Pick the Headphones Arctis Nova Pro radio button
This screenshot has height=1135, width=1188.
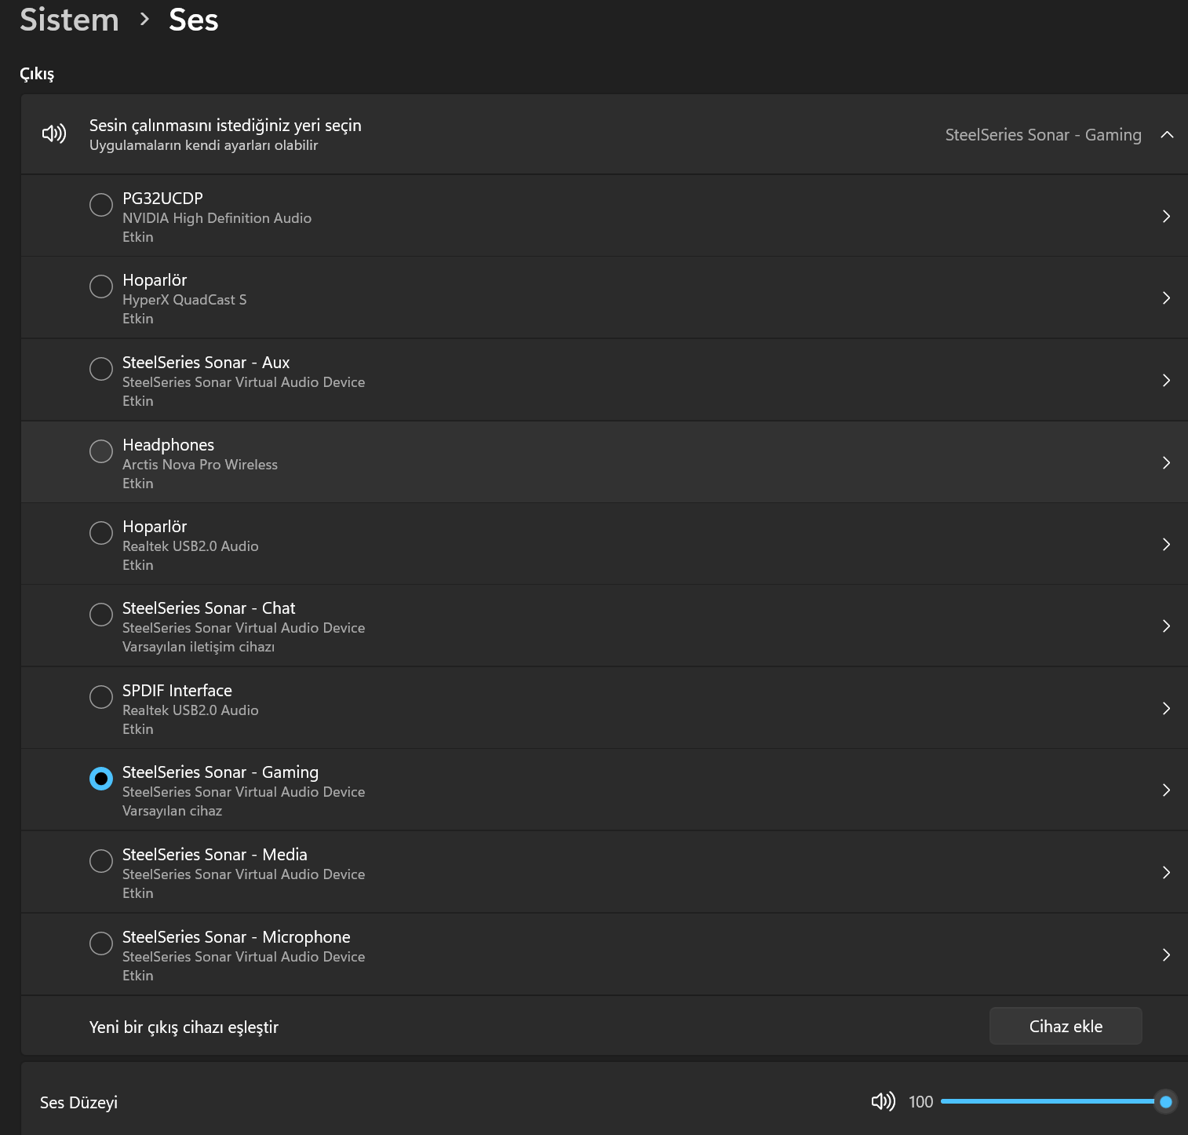pos(101,451)
